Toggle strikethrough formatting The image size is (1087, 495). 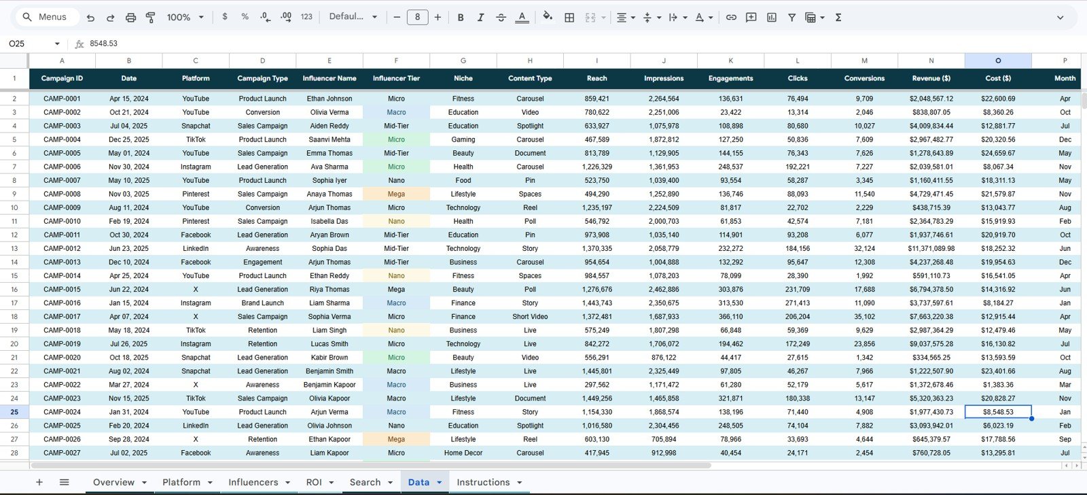coord(501,18)
